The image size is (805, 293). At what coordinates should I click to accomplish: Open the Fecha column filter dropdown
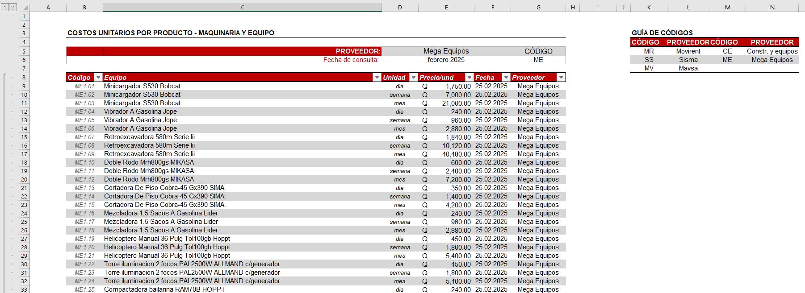pos(506,78)
